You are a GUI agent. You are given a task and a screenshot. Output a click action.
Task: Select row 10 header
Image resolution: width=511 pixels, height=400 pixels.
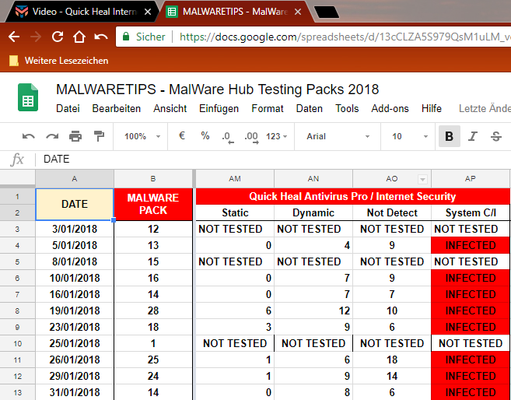click(17, 344)
